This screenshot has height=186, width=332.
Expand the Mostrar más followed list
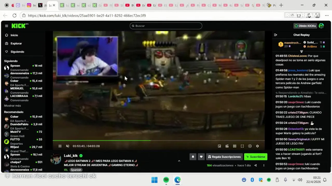pos(12,106)
